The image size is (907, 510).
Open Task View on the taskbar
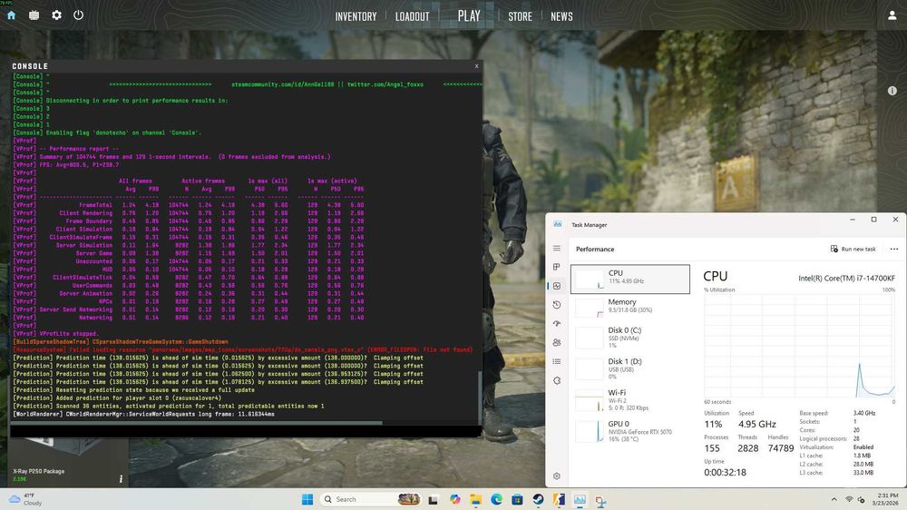(x=433, y=500)
